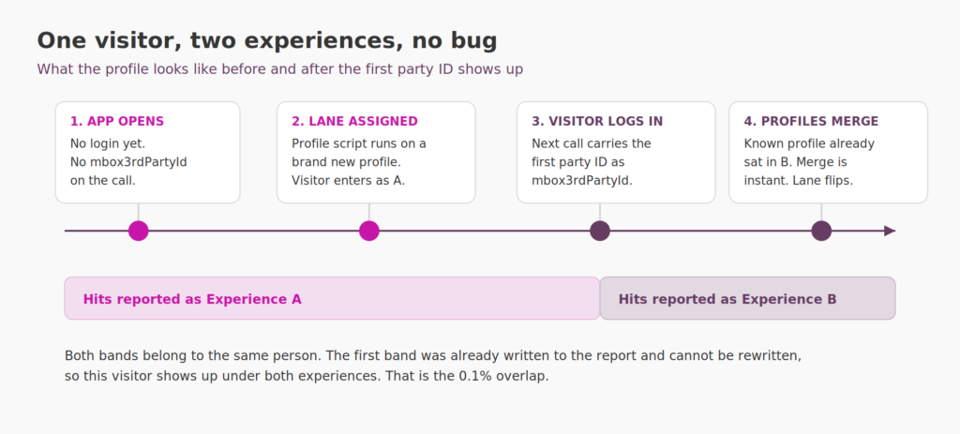
Task: Select the Lane Assigned step card
Action: (376, 153)
